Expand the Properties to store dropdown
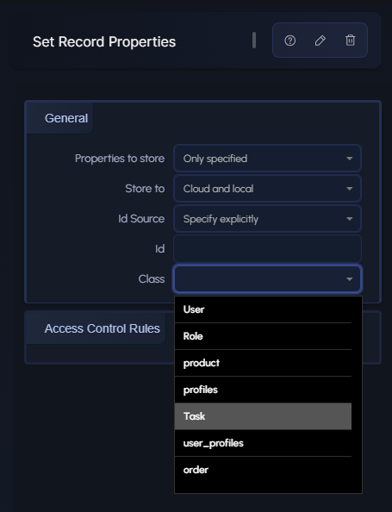Screen dimensions: 392x512 point(267,159)
